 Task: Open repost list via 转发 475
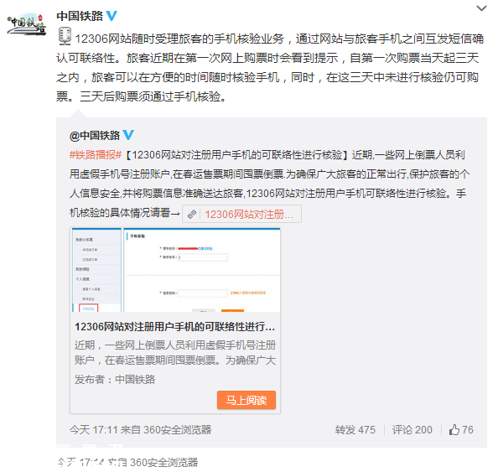click(355, 430)
